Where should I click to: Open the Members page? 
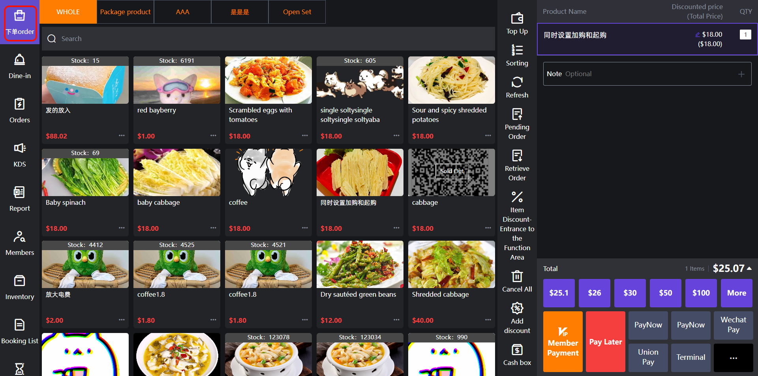point(19,243)
